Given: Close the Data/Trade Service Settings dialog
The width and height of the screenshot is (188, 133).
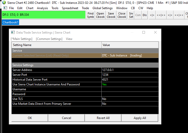Looking at the screenshot, I should coord(155,32).
